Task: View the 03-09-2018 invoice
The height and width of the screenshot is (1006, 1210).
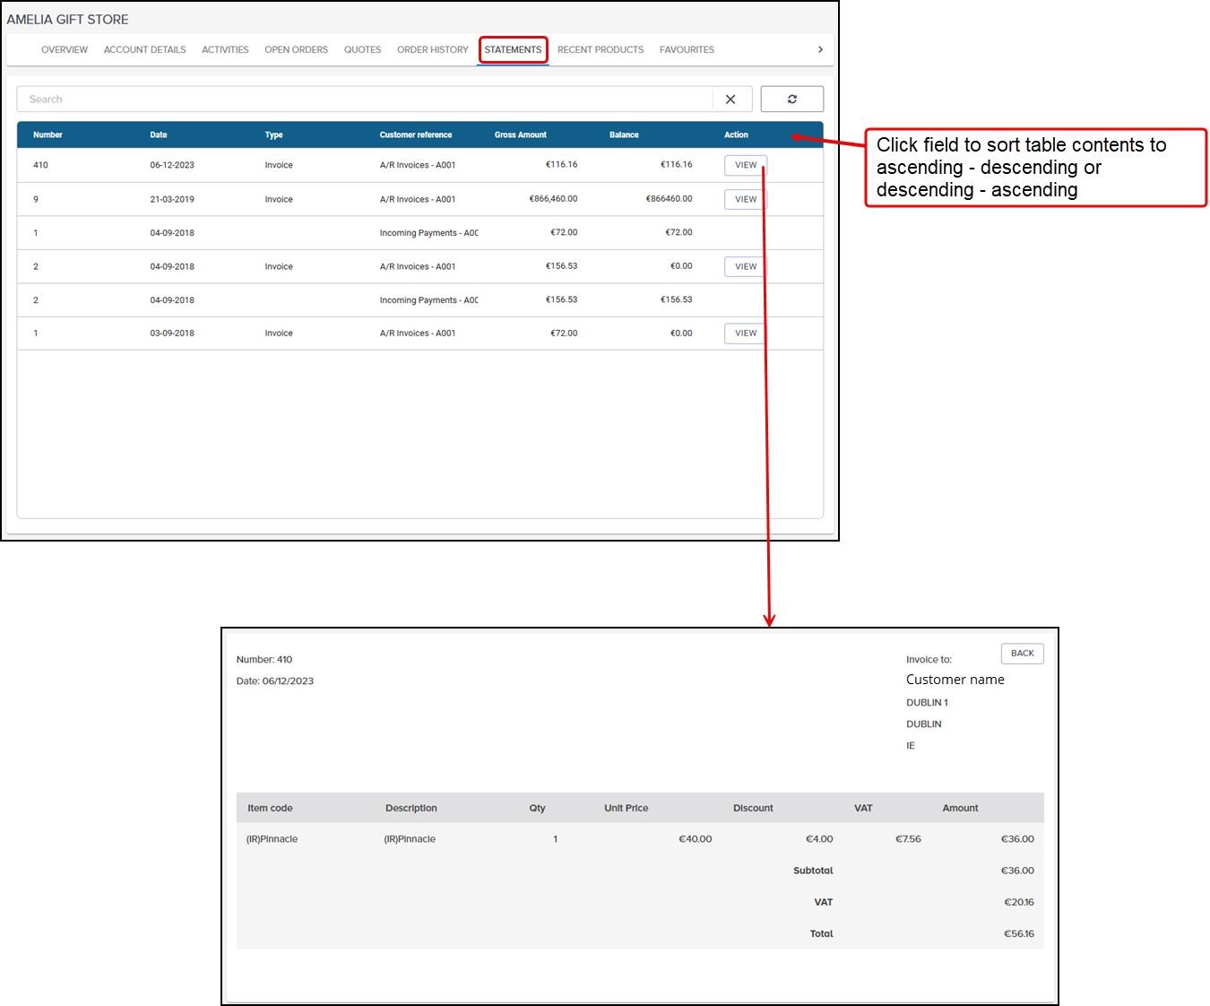Action: click(745, 334)
